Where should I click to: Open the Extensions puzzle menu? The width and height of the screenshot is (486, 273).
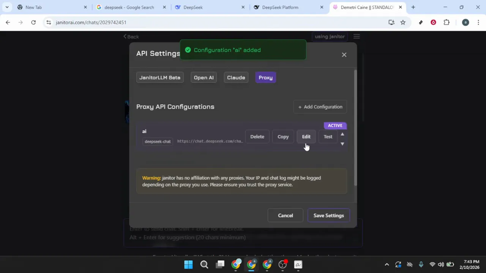coord(447,22)
